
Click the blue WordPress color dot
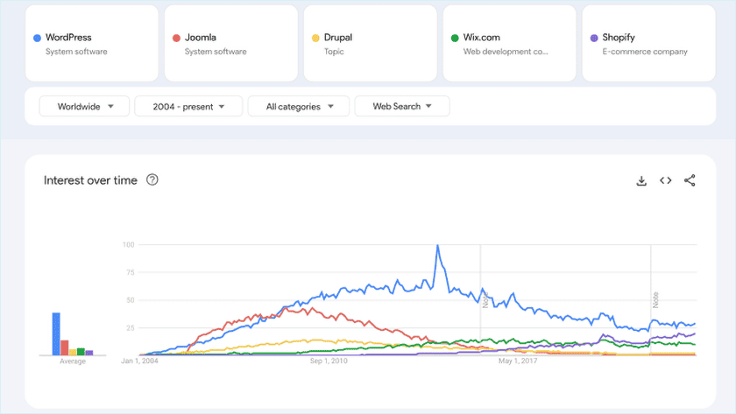click(x=37, y=38)
